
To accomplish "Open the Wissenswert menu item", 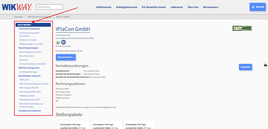I will (210, 7).
